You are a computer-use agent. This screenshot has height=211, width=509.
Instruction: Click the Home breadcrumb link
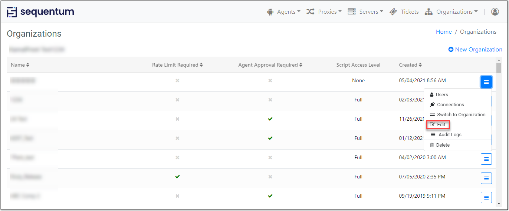pyautogui.click(x=444, y=32)
